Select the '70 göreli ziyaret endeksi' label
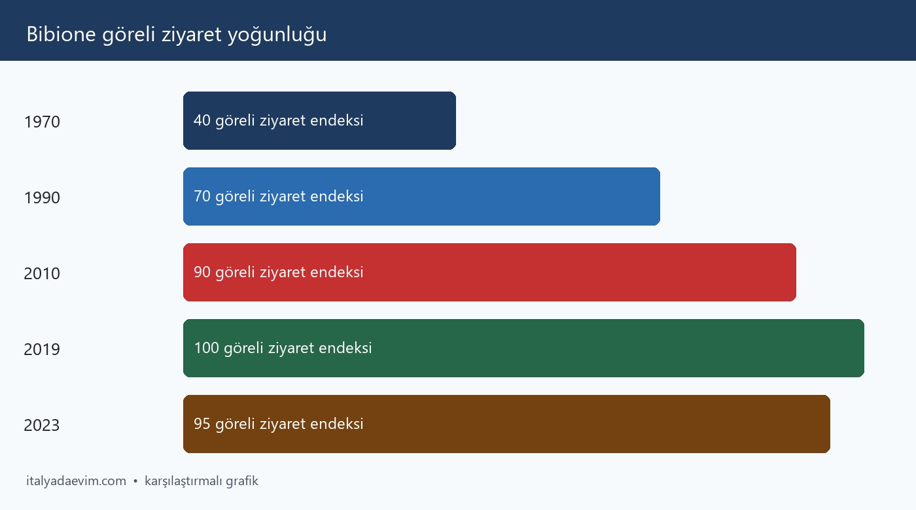Screen dimensions: 916x510 pos(279,197)
